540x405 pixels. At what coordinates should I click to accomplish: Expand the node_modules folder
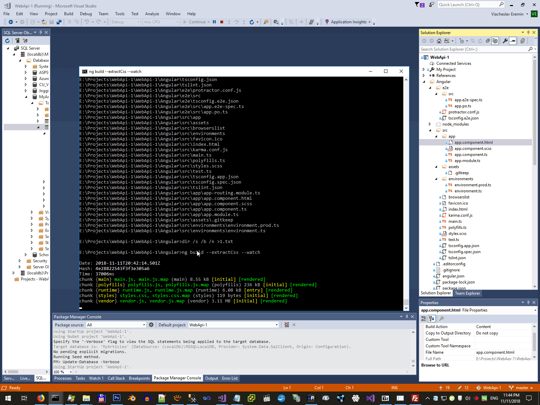(x=430, y=124)
